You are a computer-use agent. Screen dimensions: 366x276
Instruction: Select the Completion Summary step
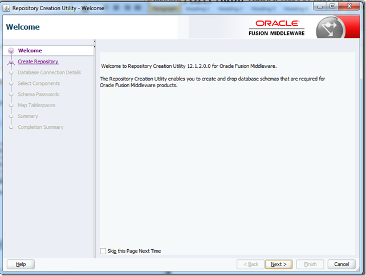tap(40, 127)
